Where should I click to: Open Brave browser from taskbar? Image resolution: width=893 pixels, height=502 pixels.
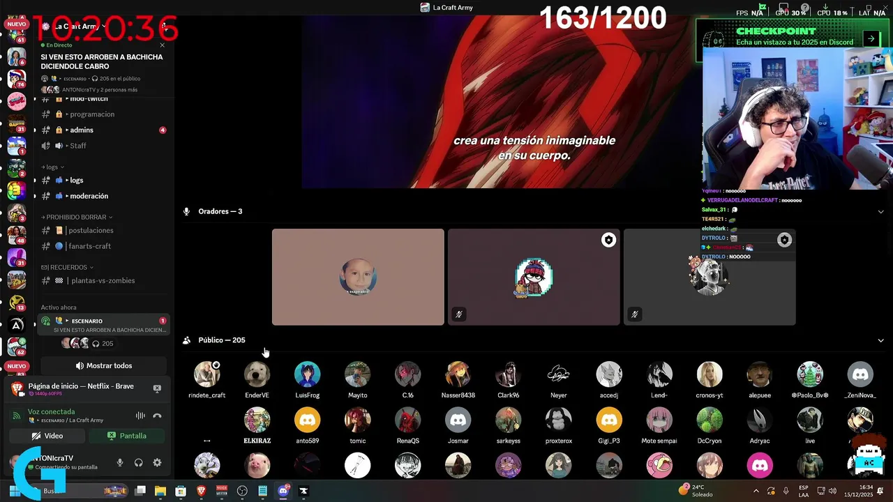click(202, 491)
